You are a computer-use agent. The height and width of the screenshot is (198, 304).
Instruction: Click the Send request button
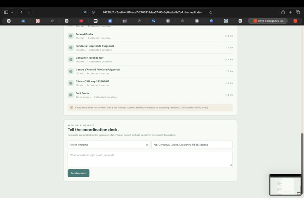pyautogui.click(x=78, y=173)
